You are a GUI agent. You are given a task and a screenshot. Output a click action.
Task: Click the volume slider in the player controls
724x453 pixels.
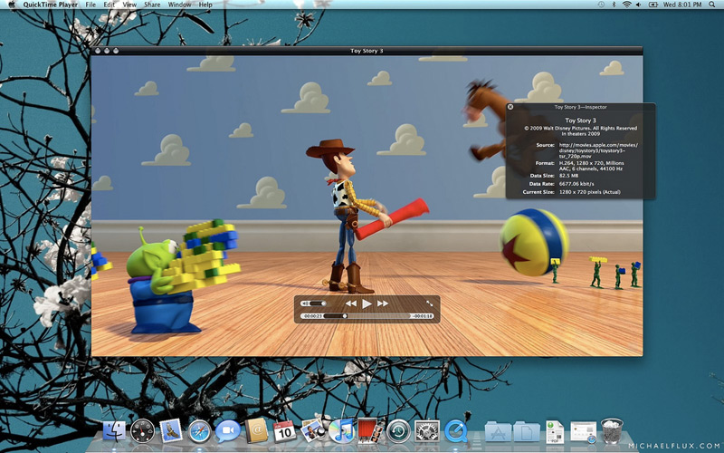(319, 304)
